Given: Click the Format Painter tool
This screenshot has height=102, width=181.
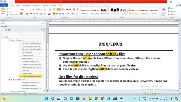Looking at the screenshot, I should [x=12, y=15].
